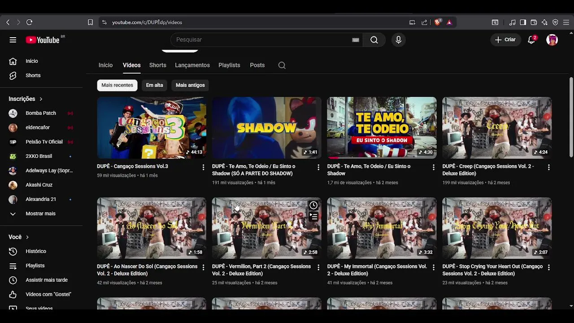Screen dimensions: 574x323
Task: Open the Lançamentos tab
Action: (192, 65)
